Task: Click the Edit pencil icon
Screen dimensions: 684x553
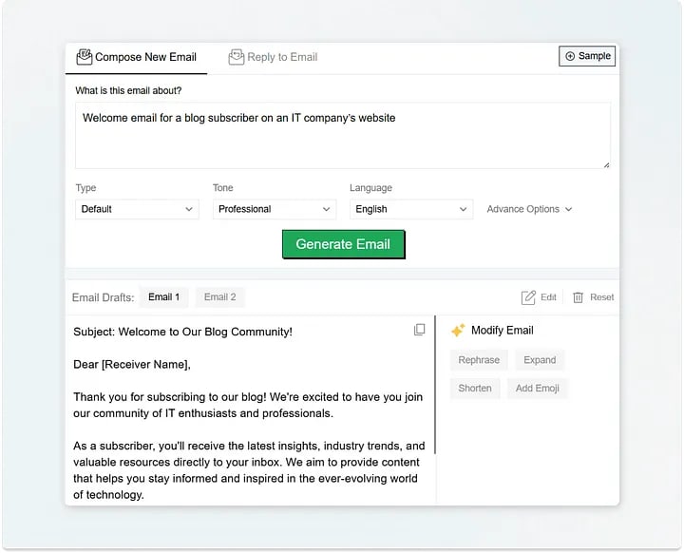Action: (x=528, y=297)
